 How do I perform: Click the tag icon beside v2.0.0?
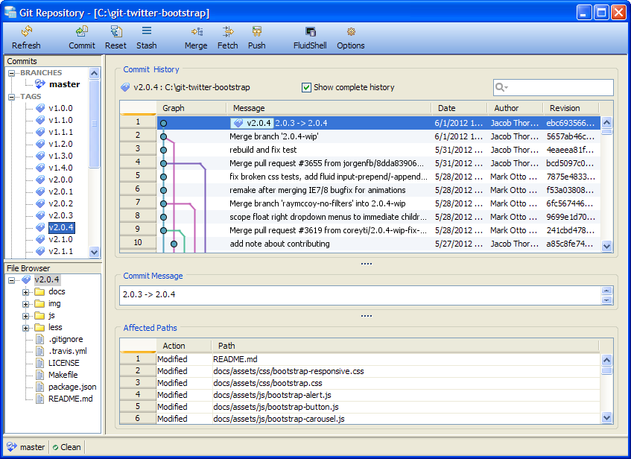click(x=40, y=180)
